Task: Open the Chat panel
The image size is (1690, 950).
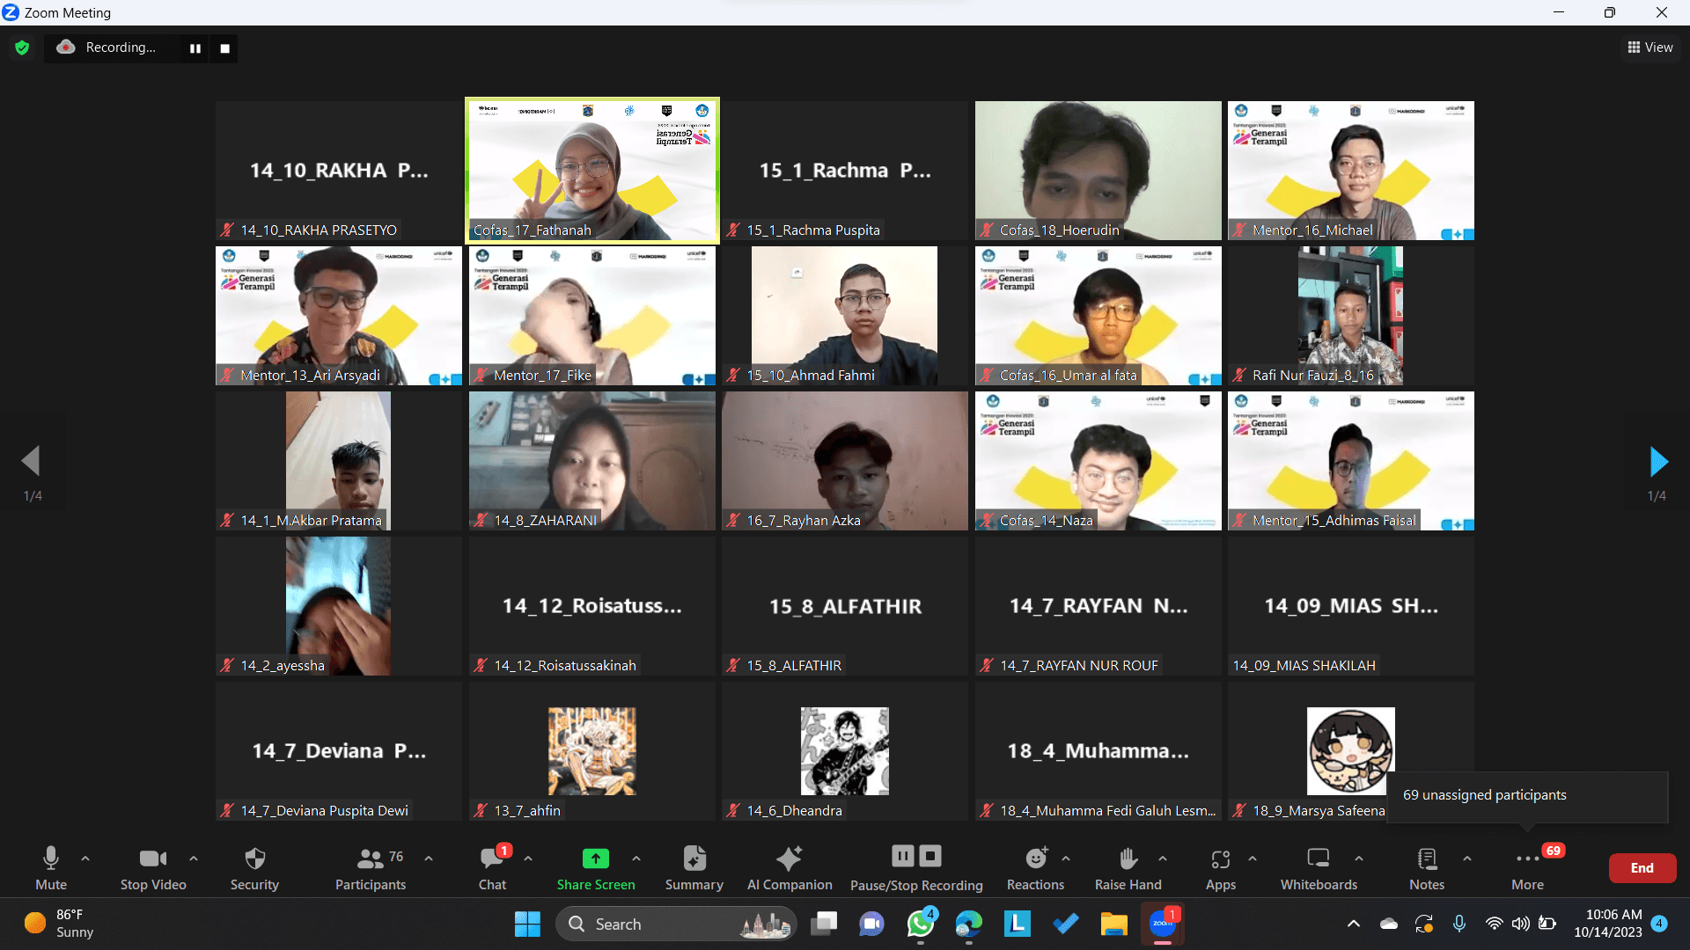Action: (x=492, y=859)
